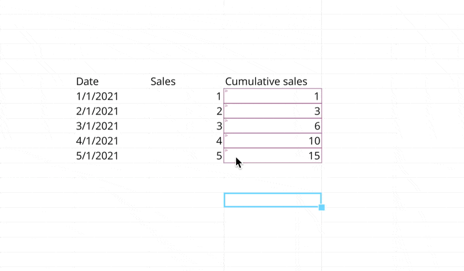This screenshot has height=271, width=464.
Task: Click the 1/1/2021 date cell
Action: coord(97,96)
